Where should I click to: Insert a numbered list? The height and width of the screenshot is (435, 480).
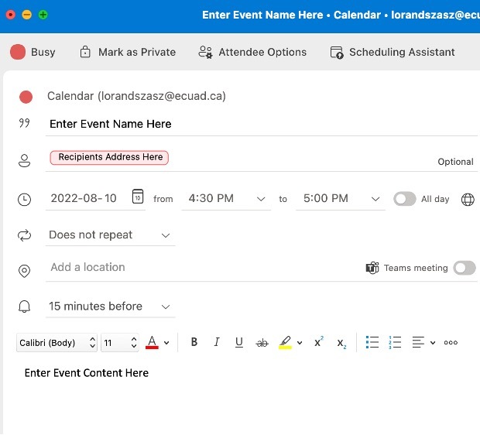click(395, 342)
